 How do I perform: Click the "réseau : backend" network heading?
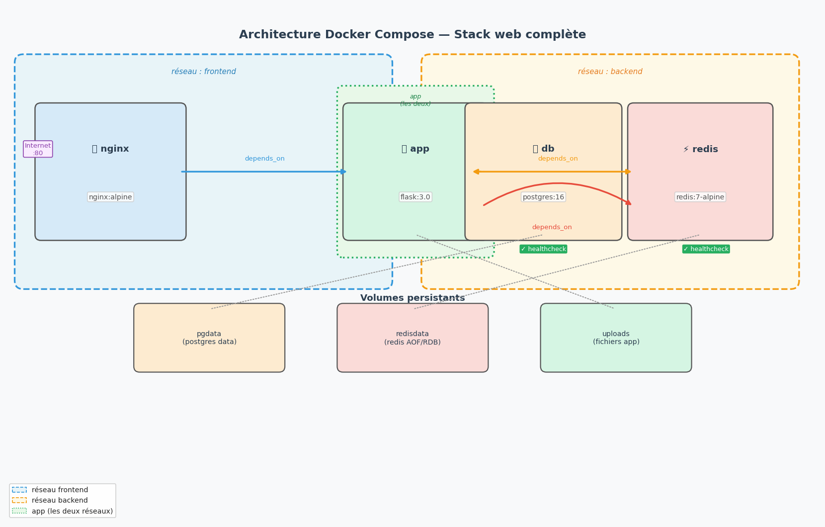point(610,72)
